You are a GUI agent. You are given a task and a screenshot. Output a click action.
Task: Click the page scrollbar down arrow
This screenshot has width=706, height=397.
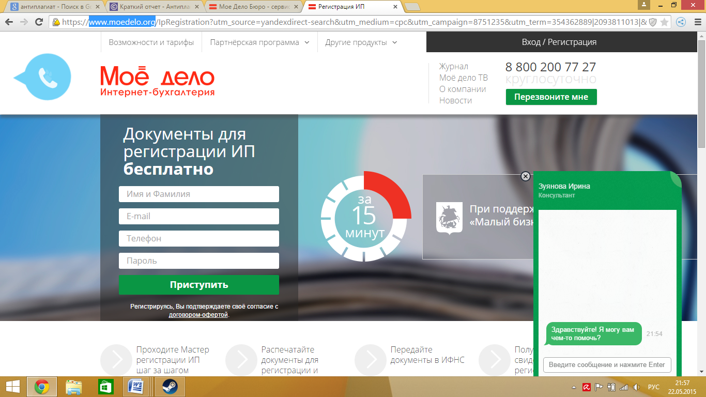tap(701, 372)
